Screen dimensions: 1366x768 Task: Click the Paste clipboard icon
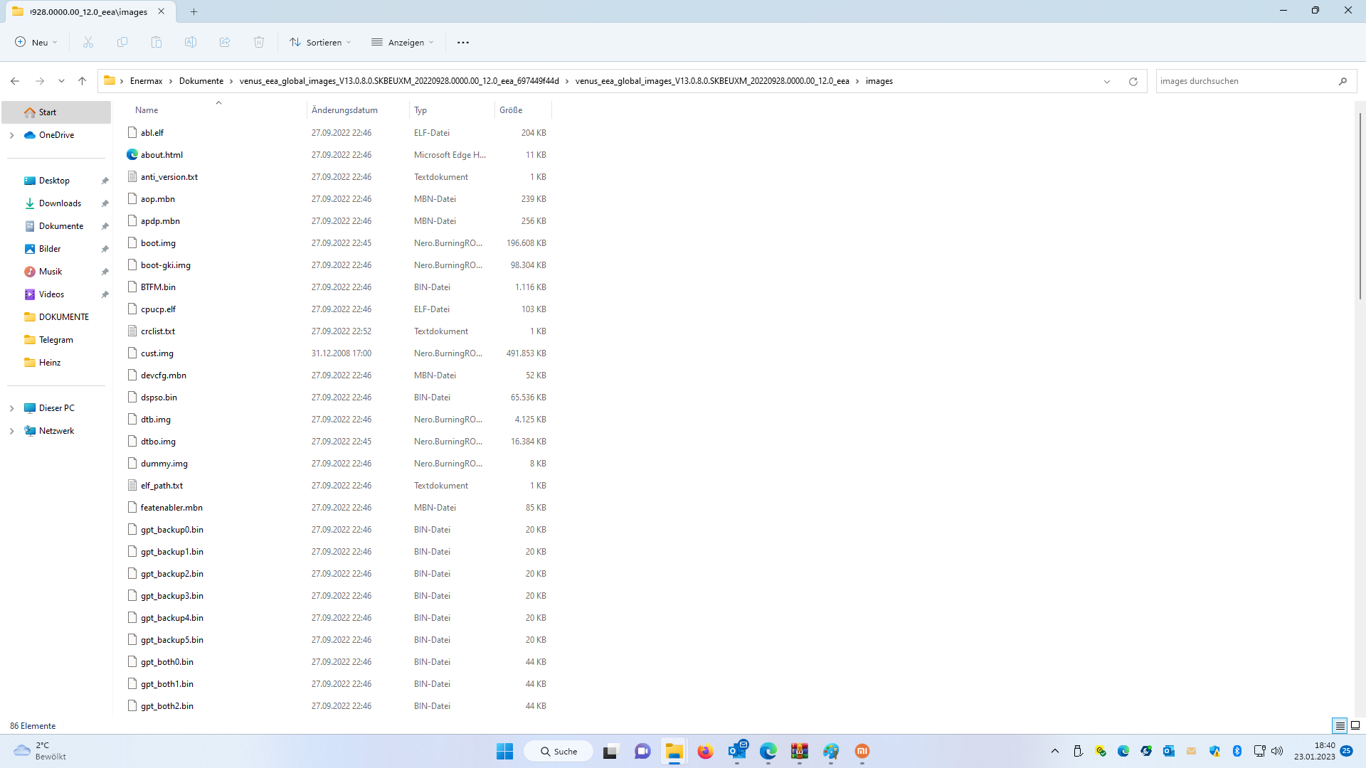(x=157, y=43)
